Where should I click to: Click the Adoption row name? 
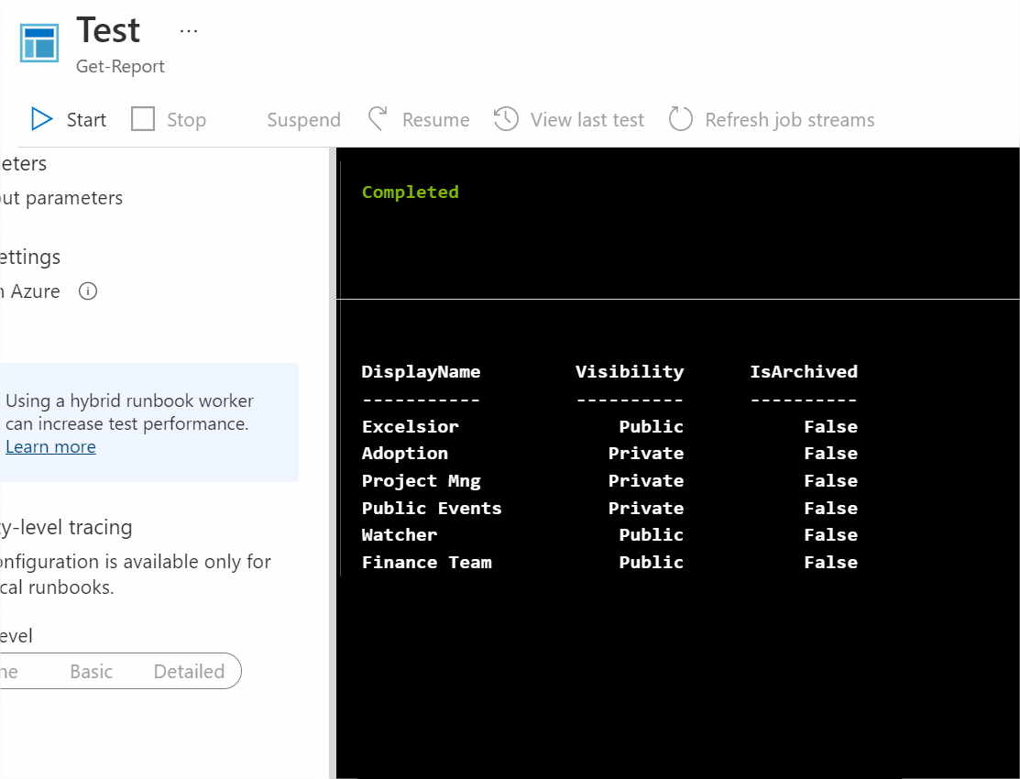tap(405, 454)
